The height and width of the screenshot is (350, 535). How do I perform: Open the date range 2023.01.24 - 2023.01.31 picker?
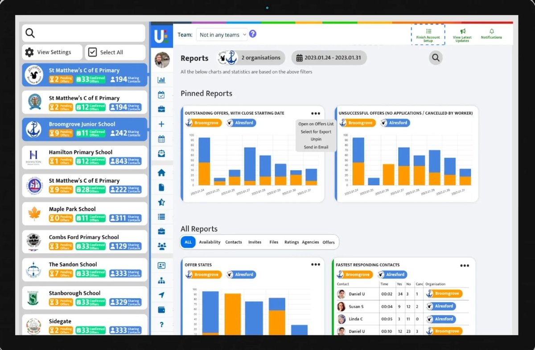point(329,58)
